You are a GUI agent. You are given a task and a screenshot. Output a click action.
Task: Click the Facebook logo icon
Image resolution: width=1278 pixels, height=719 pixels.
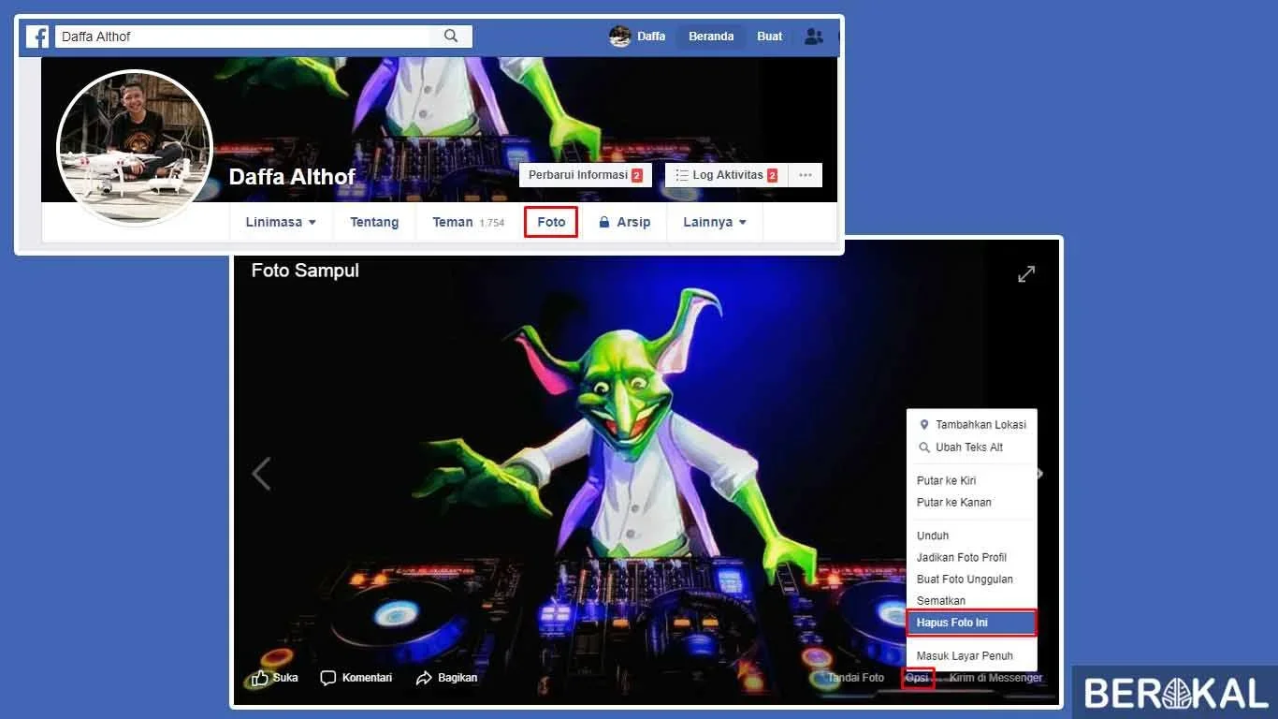(x=37, y=37)
